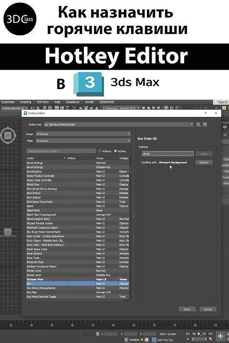The width and height of the screenshot is (229, 343).
Task: Click Sign In at top right
Action: click(x=221, y=102)
